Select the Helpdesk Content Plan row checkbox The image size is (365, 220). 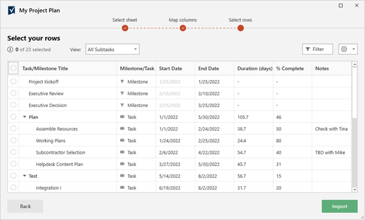[13, 164]
